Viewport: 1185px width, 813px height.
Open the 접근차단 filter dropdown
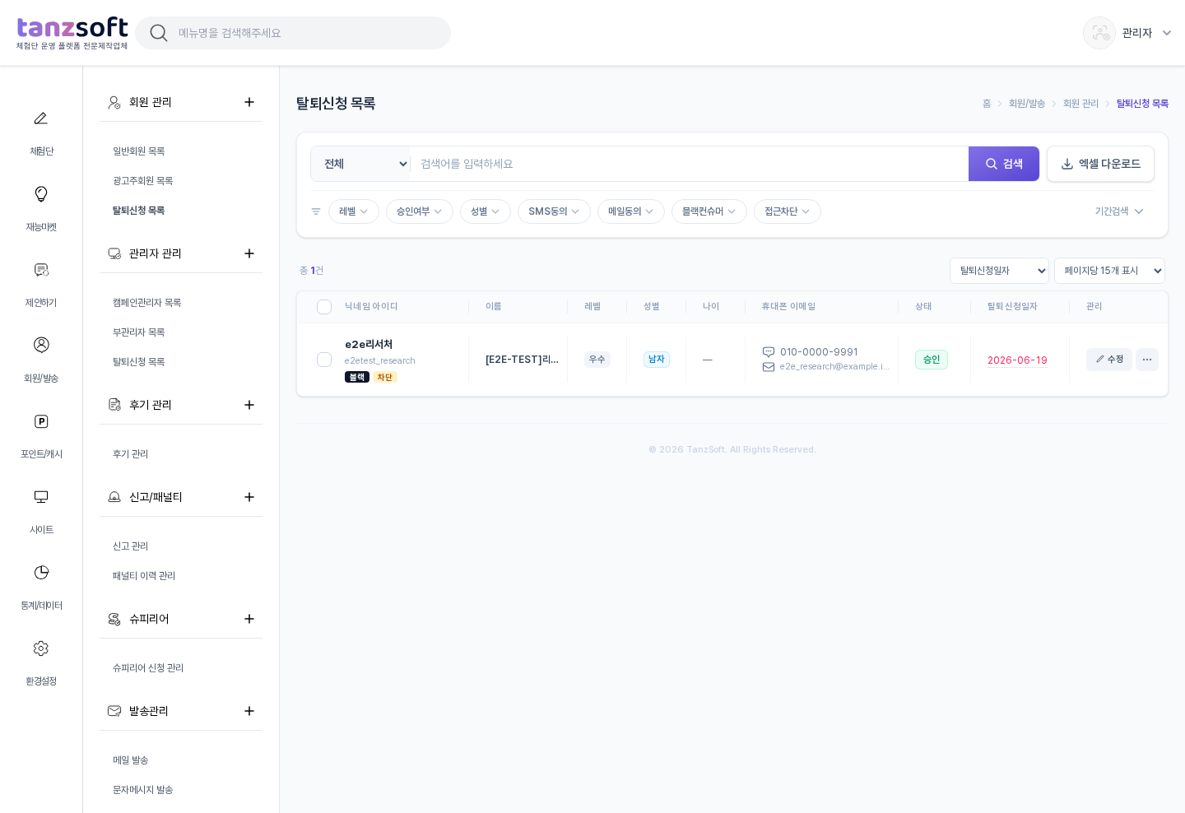[788, 211]
